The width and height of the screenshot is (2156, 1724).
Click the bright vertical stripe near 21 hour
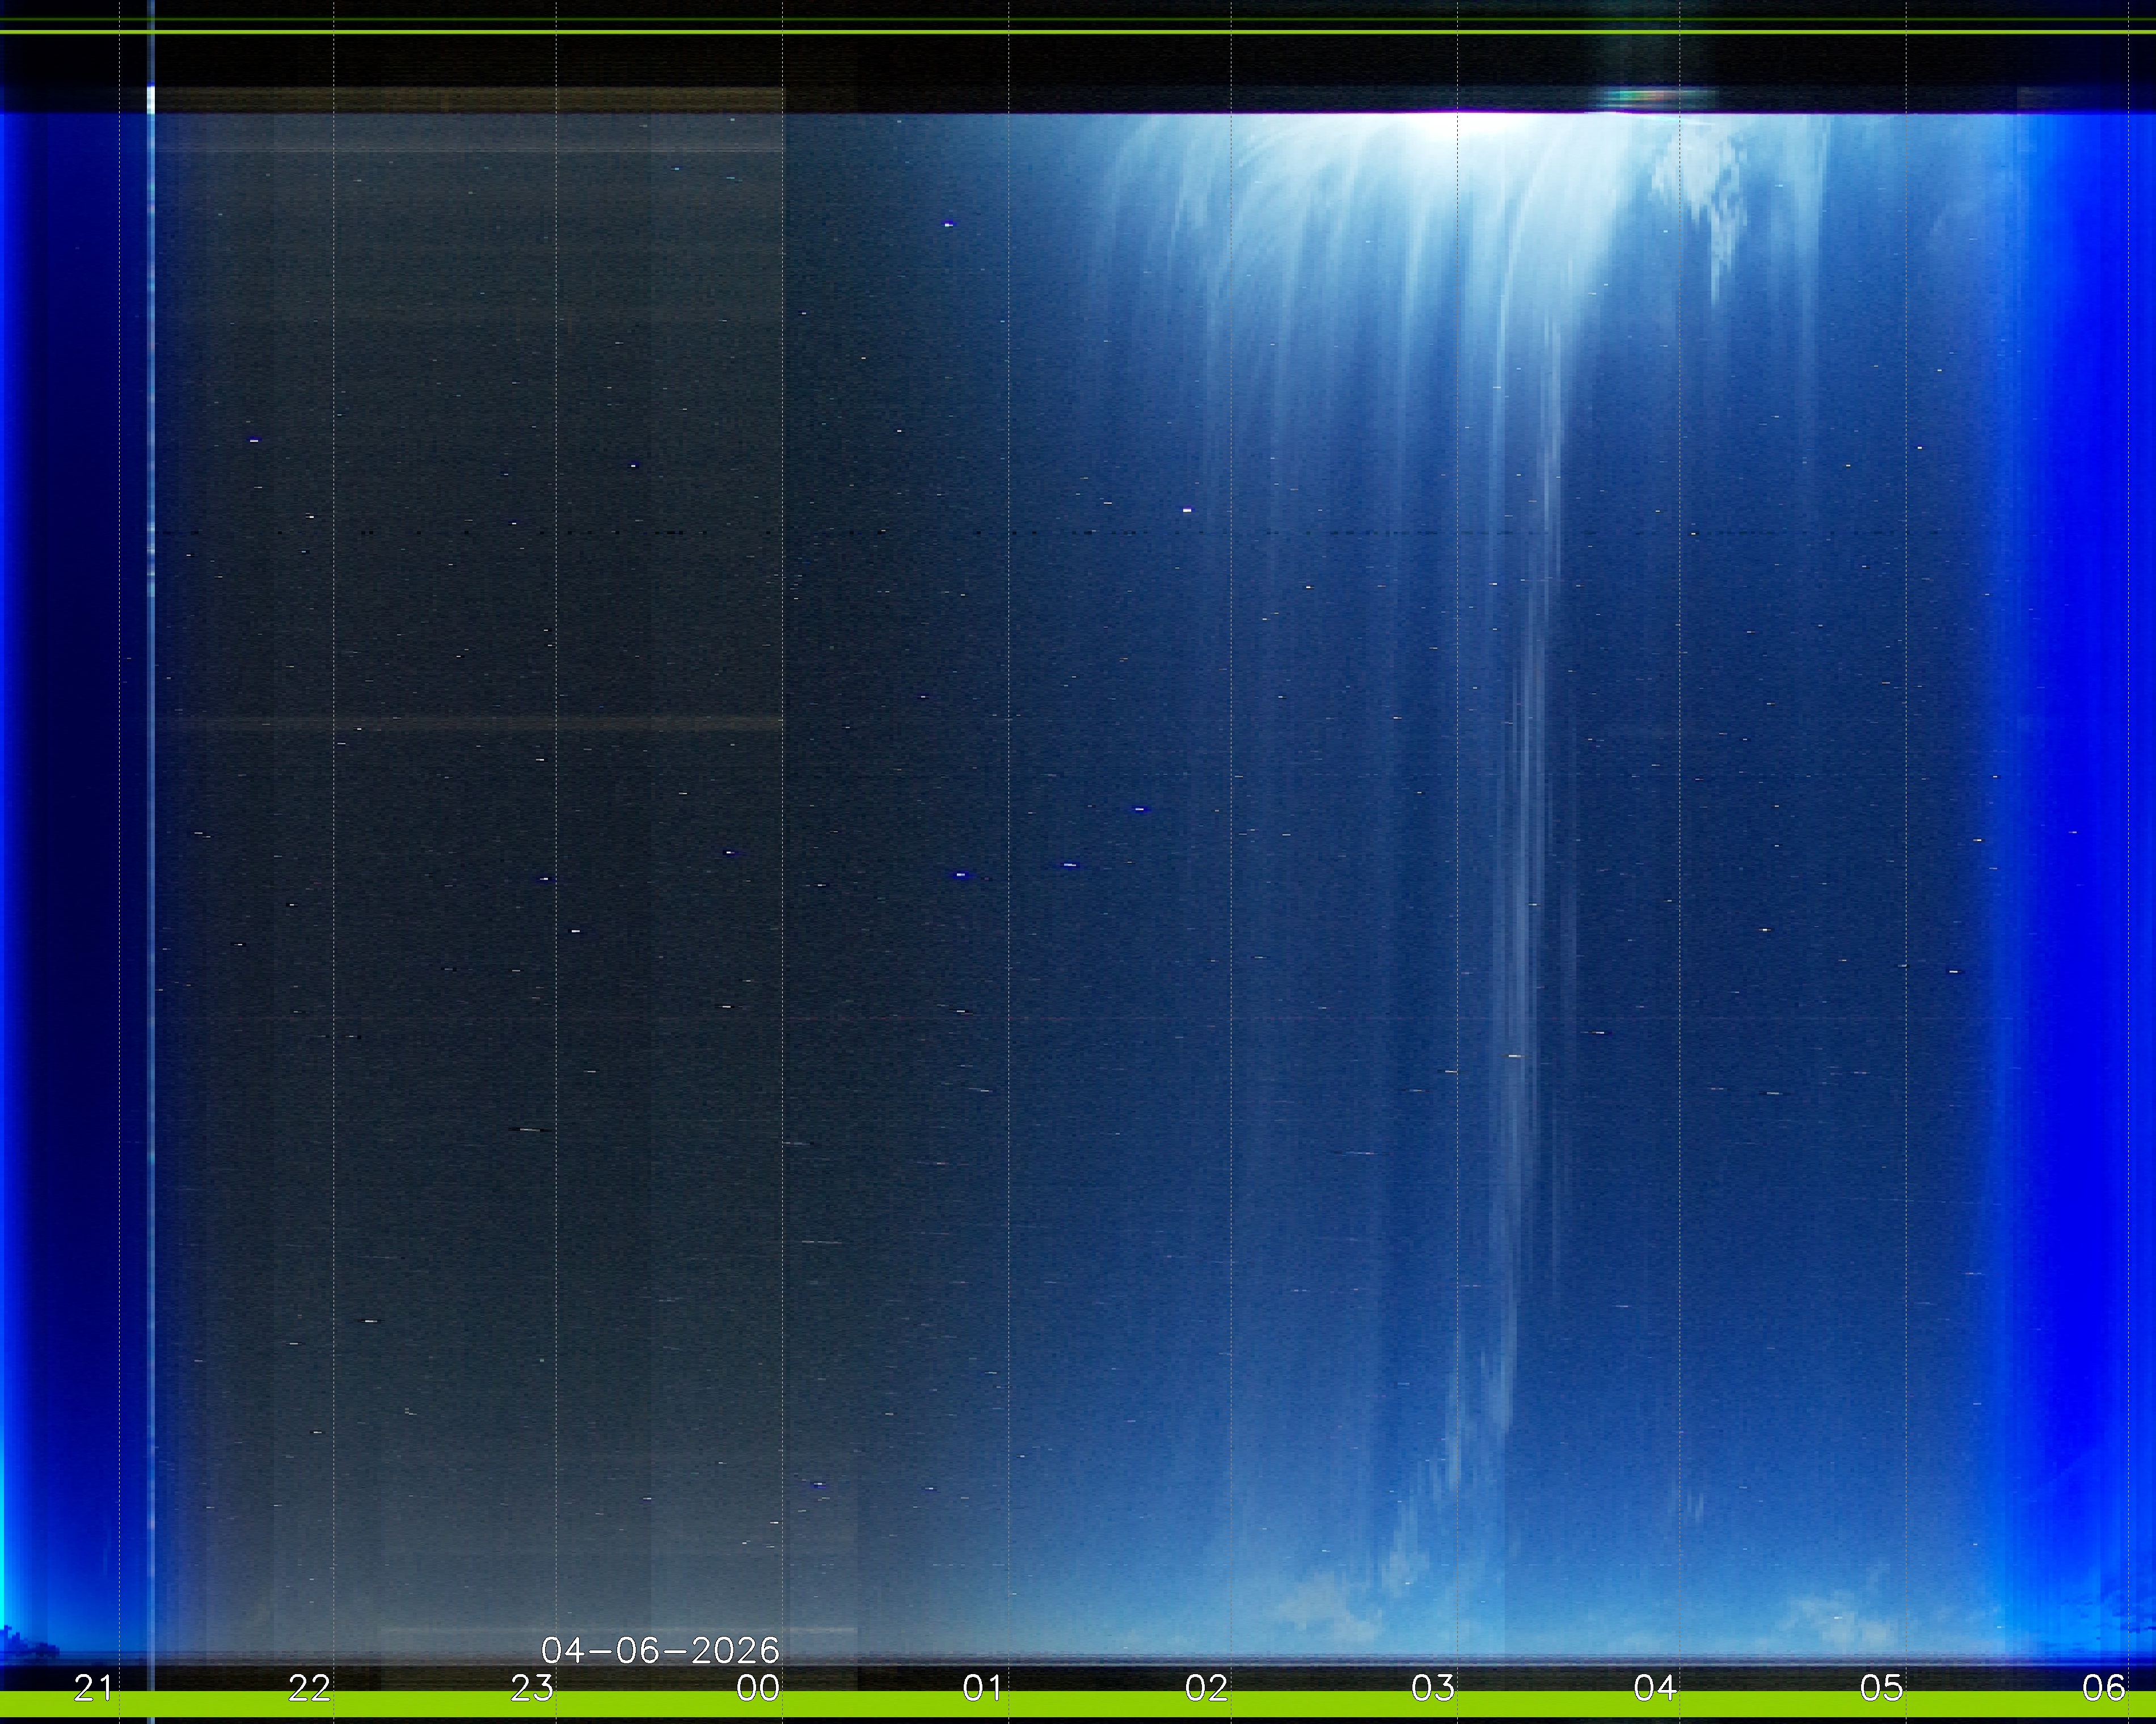[x=151, y=600]
